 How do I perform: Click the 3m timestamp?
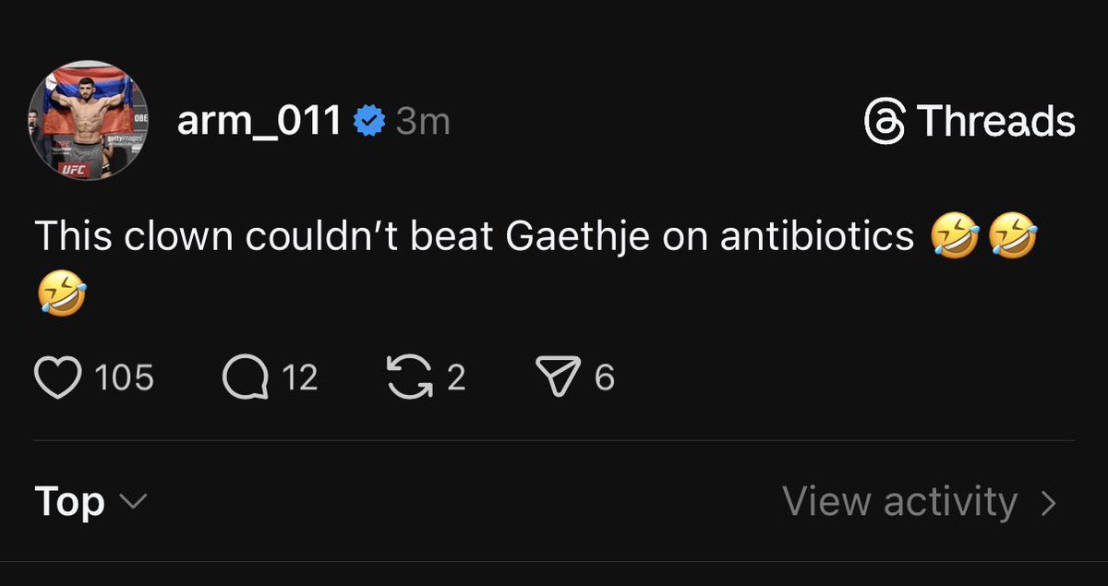(422, 121)
